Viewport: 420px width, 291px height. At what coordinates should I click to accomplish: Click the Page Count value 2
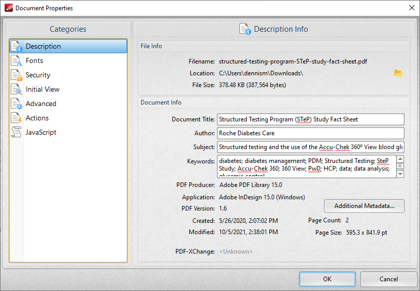(x=347, y=220)
